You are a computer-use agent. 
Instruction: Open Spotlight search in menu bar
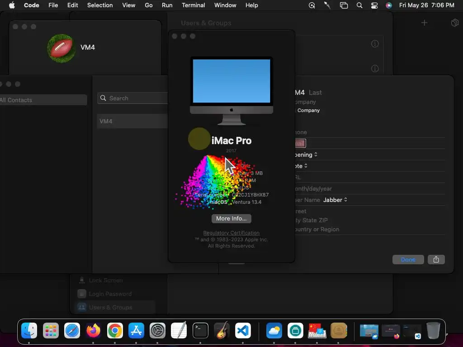[359, 5]
